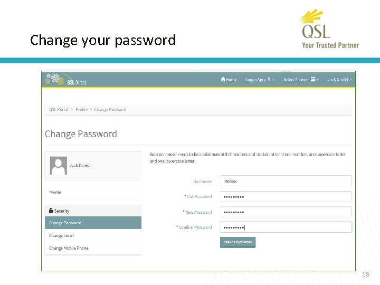Click Jack Daniel's avatar picture
The height and width of the screenshot is (285, 380).
[x=58, y=165]
